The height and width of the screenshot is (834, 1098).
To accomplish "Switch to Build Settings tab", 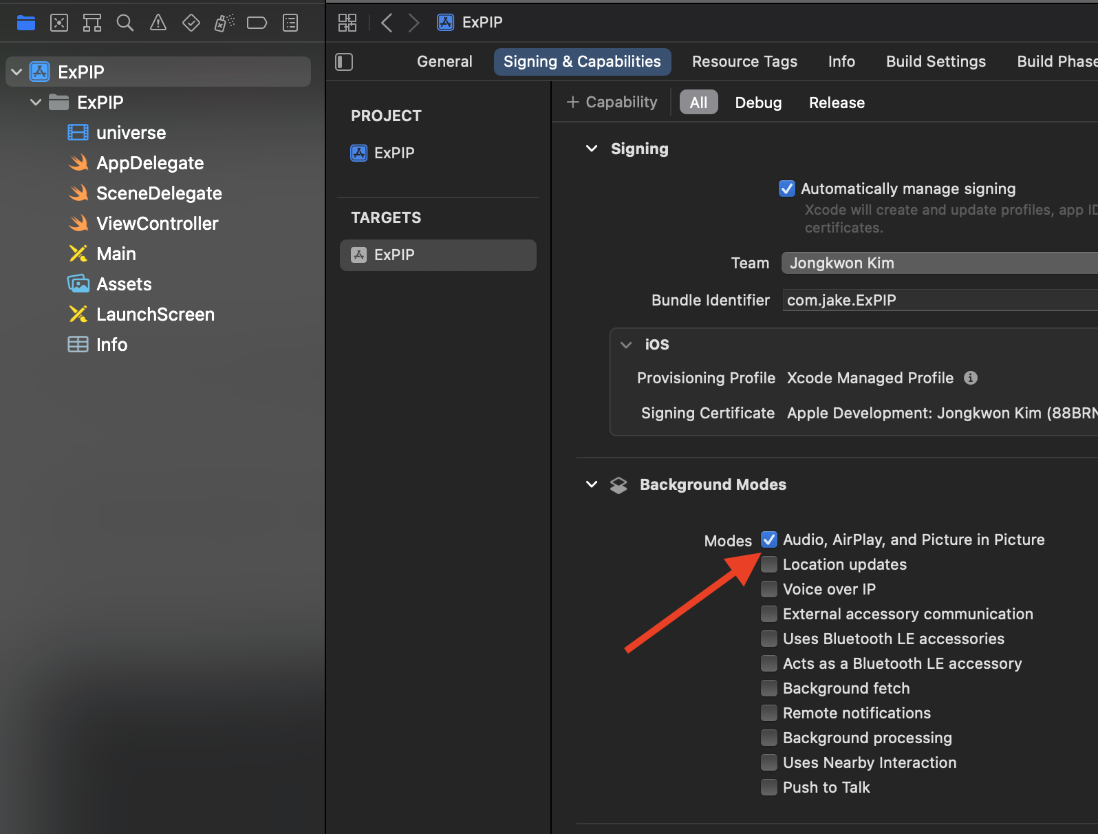I will click(936, 62).
